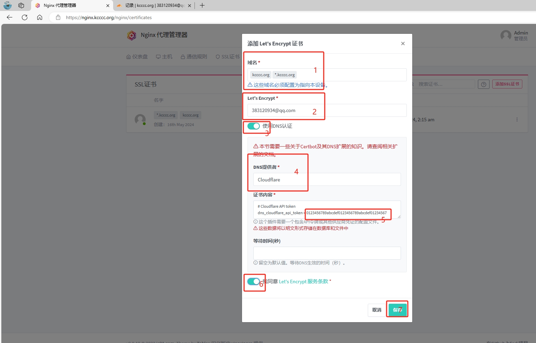This screenshot has height=343, width=536.
Task: Toggle the 使用DNS认证 switch
Action: click(254, 126)
